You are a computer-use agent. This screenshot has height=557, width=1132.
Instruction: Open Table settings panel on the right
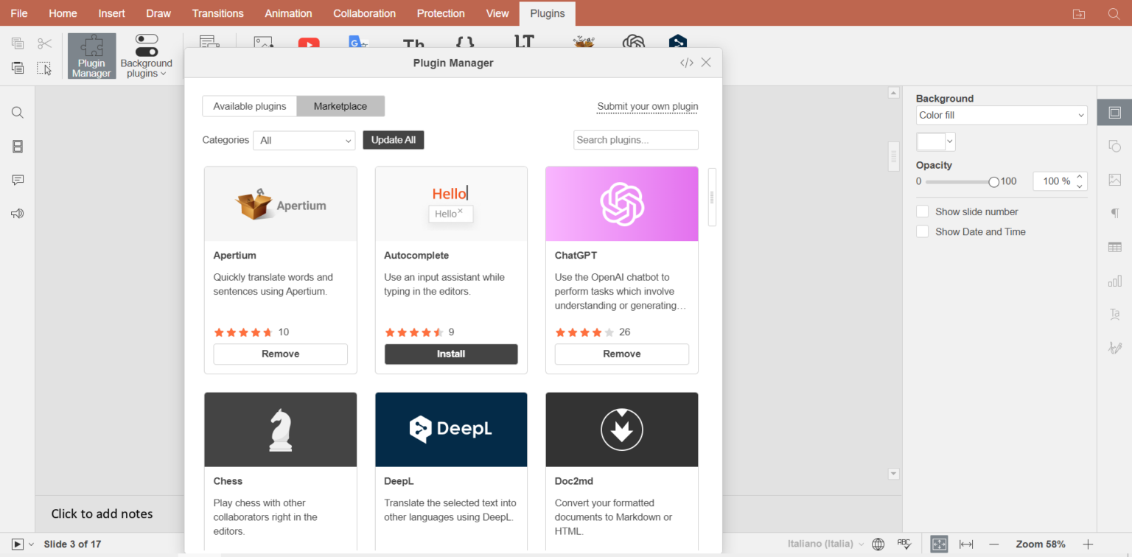coord(1114,246)
